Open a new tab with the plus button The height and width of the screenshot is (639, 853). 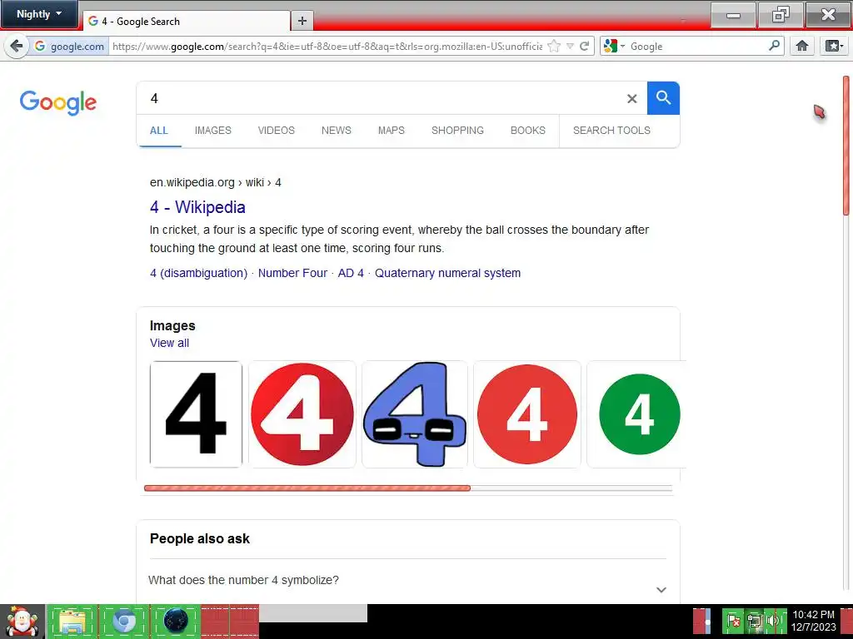pos(302,21)
